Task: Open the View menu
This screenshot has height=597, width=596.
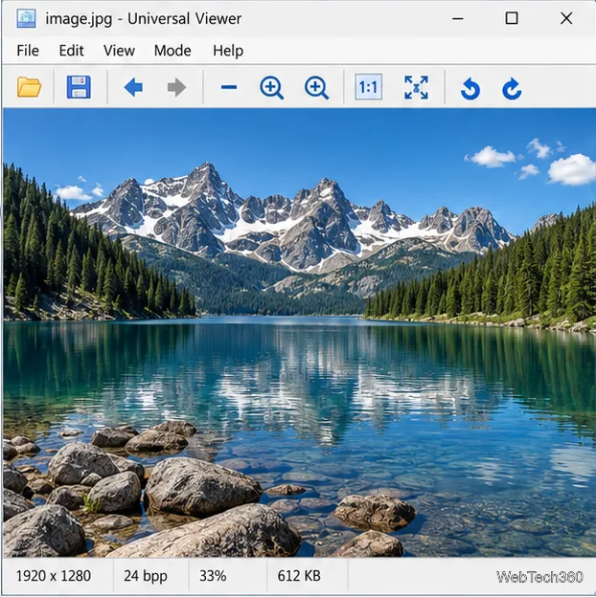Action: pos(119,51)
